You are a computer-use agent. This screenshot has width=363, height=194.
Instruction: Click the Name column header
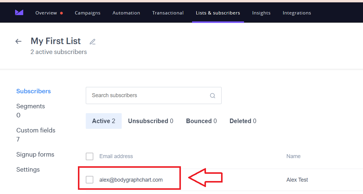click(x=294, y=156)
